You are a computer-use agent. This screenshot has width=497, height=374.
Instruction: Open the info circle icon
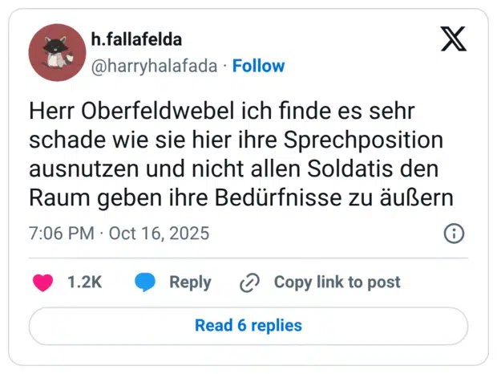(x=454, y=234)
